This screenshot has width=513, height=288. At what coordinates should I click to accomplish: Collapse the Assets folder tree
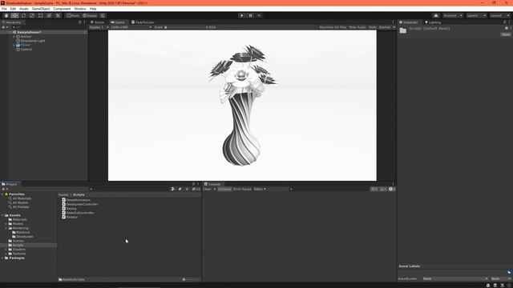2,215
